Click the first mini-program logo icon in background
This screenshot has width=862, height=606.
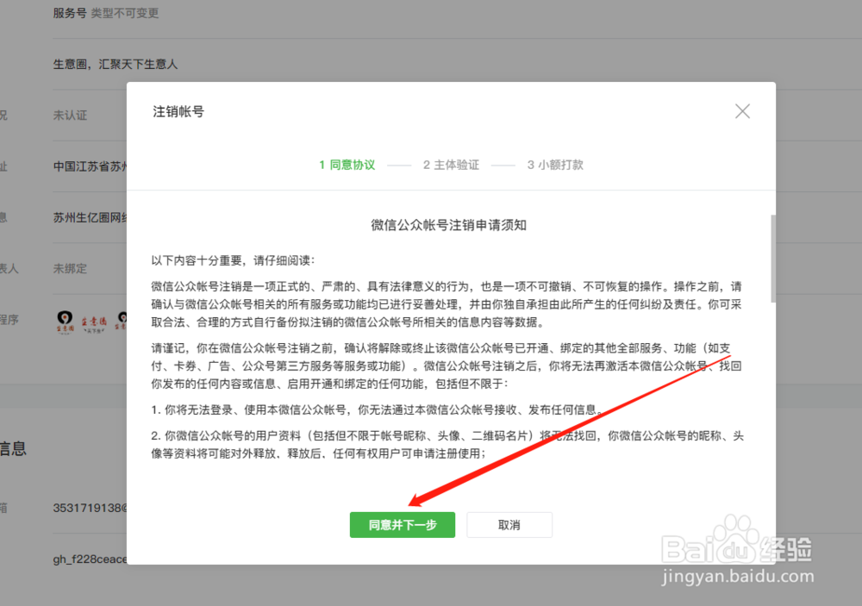65,322
